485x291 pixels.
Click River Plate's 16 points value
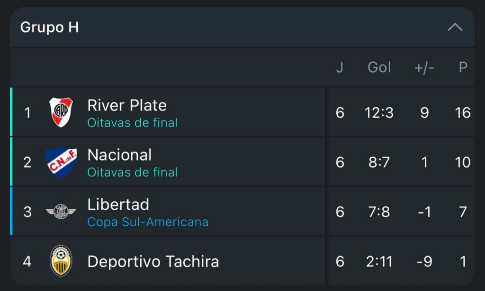[x=463, y=113]
